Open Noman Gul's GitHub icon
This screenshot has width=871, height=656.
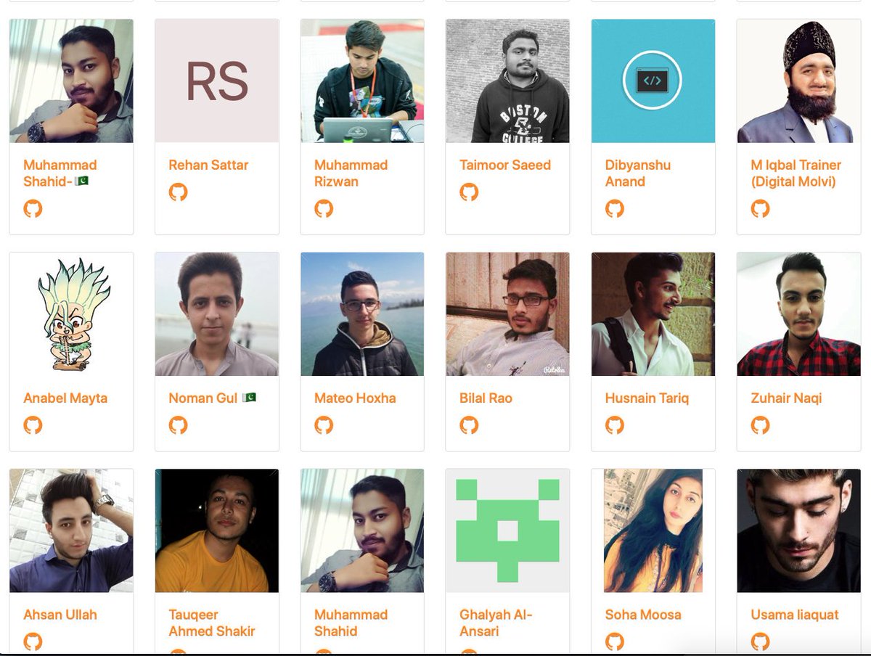179,425
